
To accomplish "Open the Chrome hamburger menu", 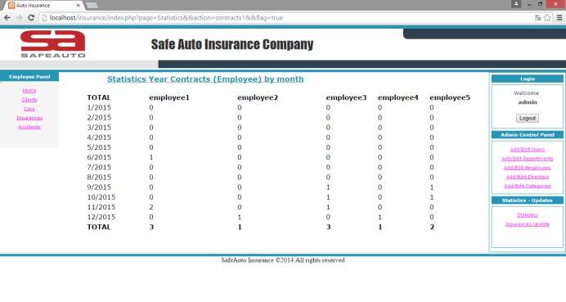I will pyautogui.click(x=559, y=18).
